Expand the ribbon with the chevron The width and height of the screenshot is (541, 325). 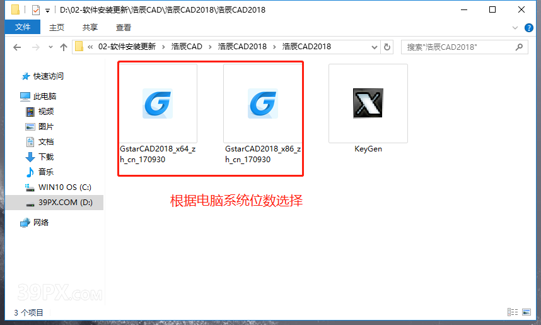click(515, 28)
